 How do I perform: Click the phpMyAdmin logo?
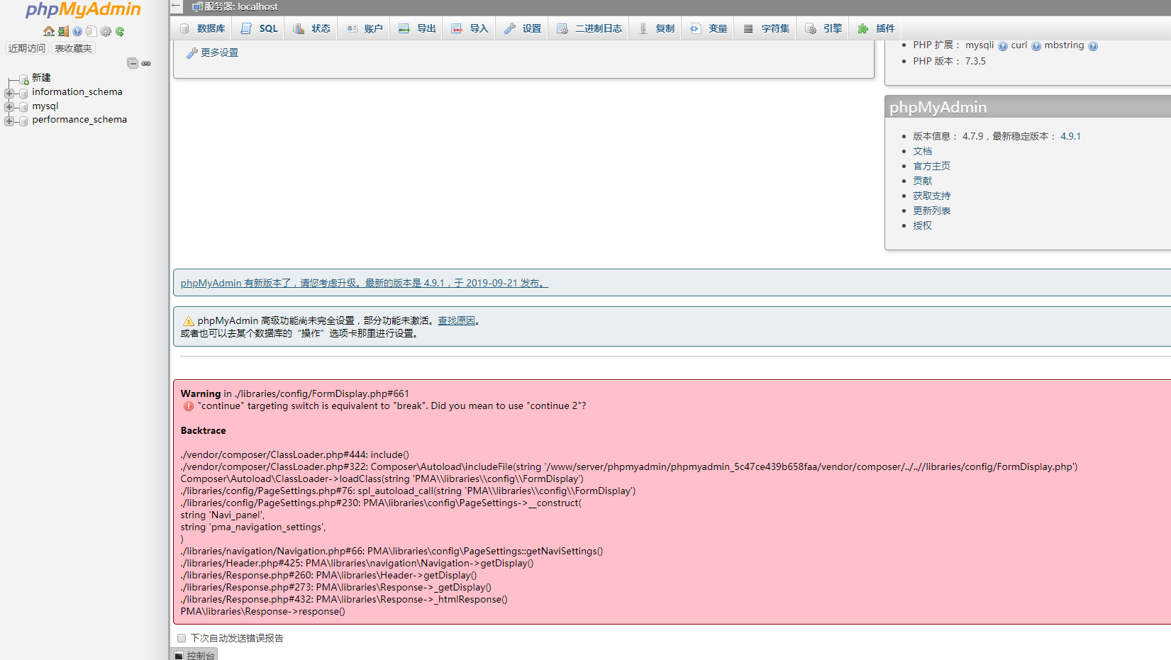pos(83,11)
